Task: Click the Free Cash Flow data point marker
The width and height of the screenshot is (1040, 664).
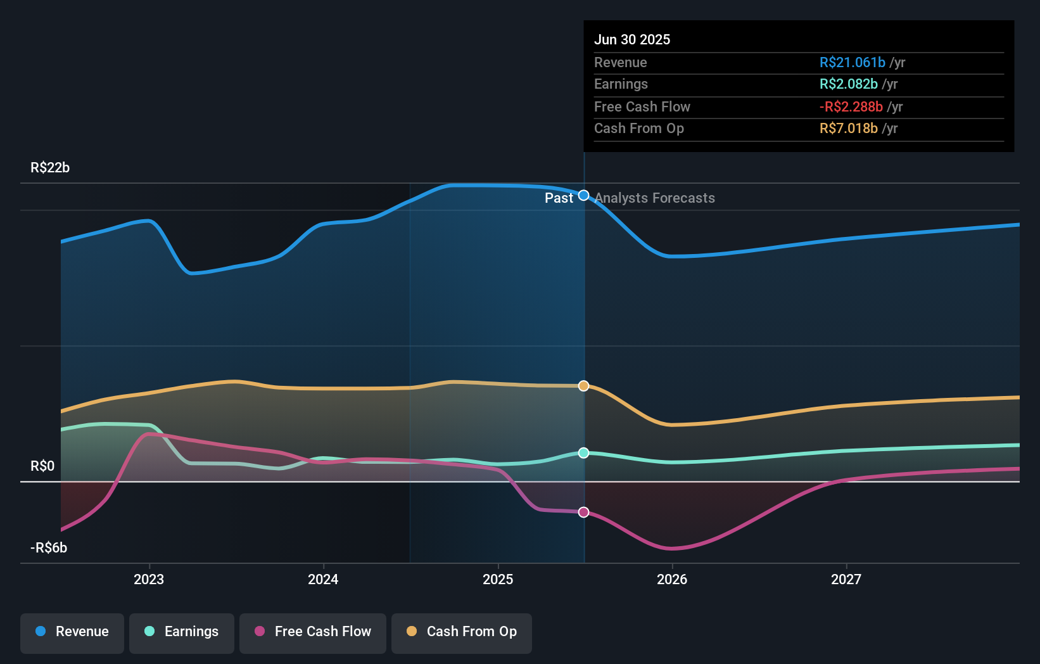Action: click(x=583, y=512)
